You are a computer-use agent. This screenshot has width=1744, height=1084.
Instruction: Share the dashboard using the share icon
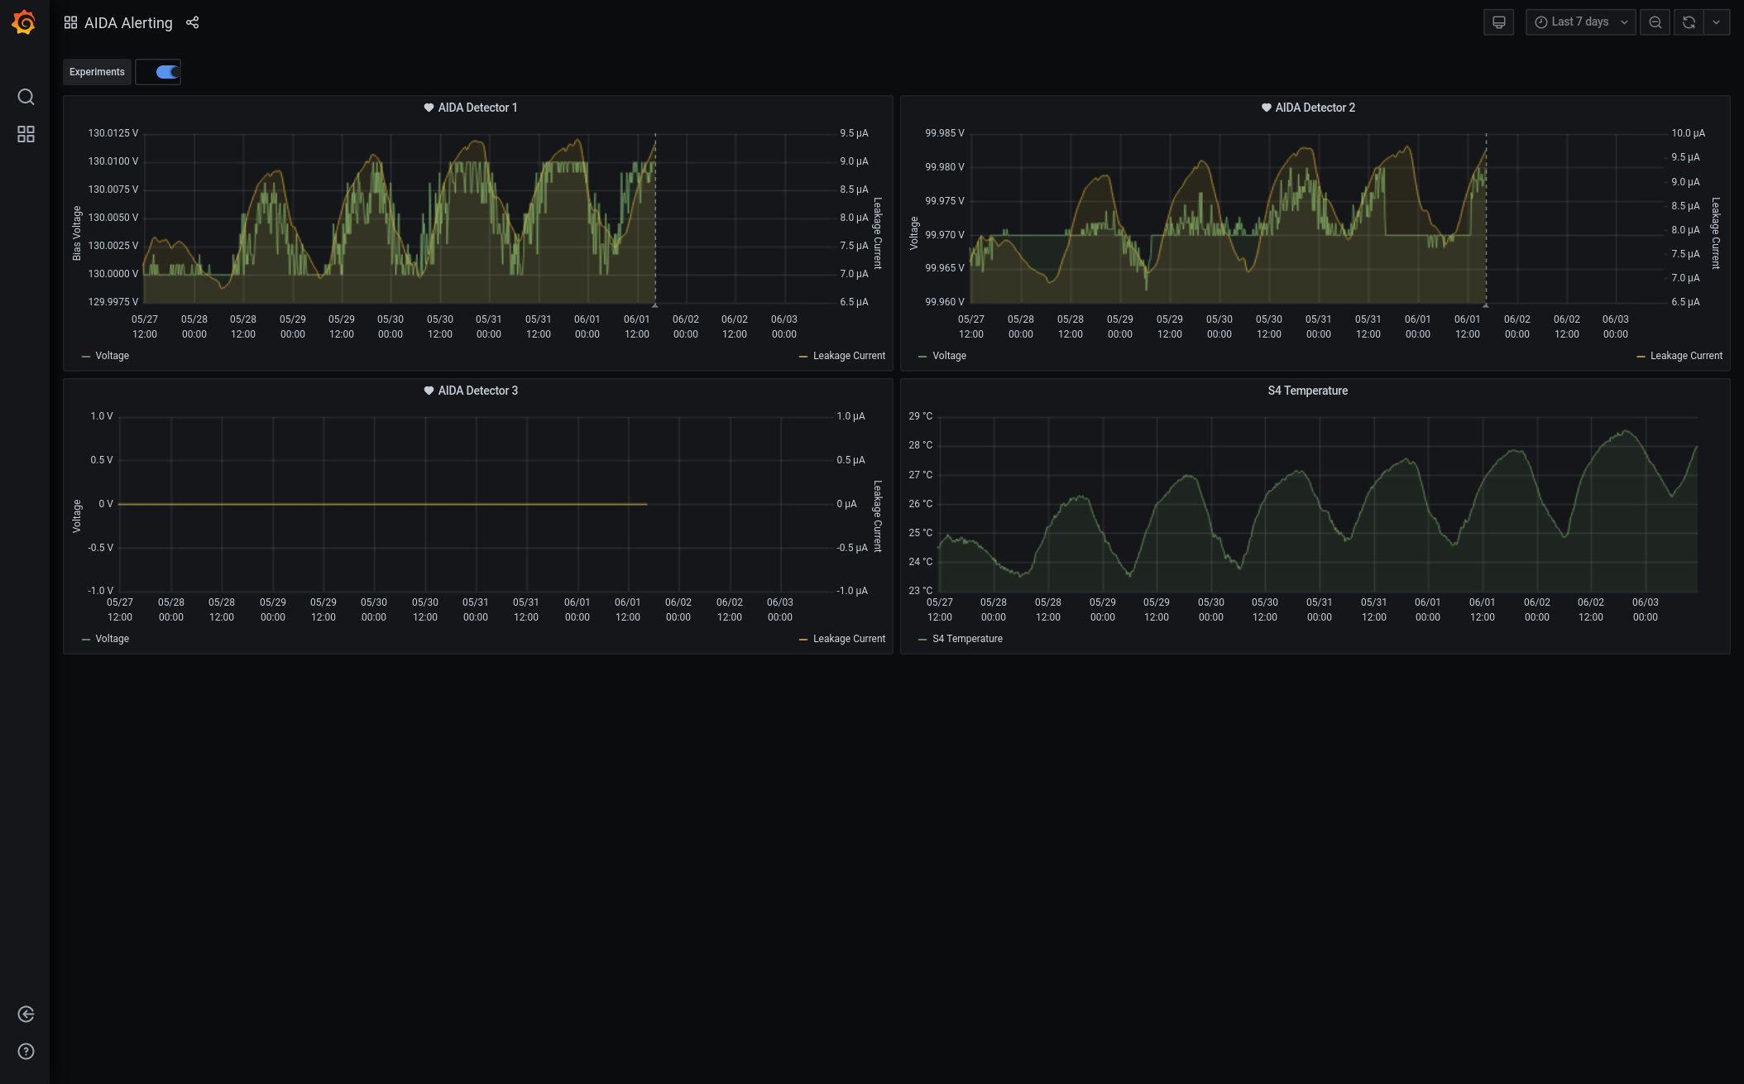pos(192,22)
